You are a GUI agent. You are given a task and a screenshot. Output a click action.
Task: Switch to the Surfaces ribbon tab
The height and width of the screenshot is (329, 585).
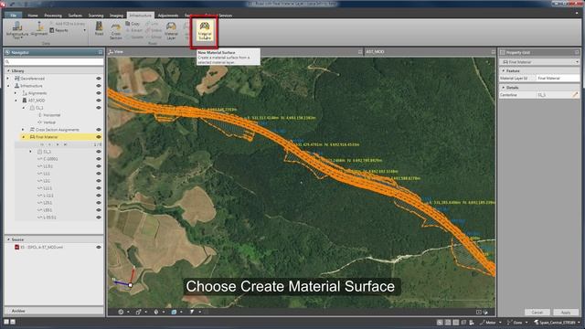[75, 16]
